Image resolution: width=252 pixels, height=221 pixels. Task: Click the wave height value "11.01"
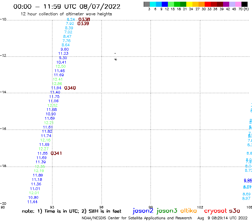[35, 189]
